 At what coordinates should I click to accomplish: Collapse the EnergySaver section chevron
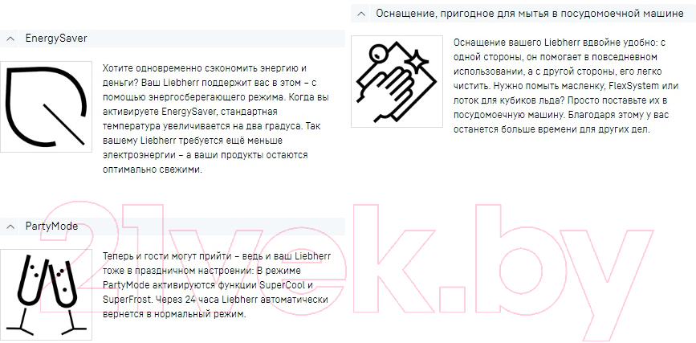10,39
